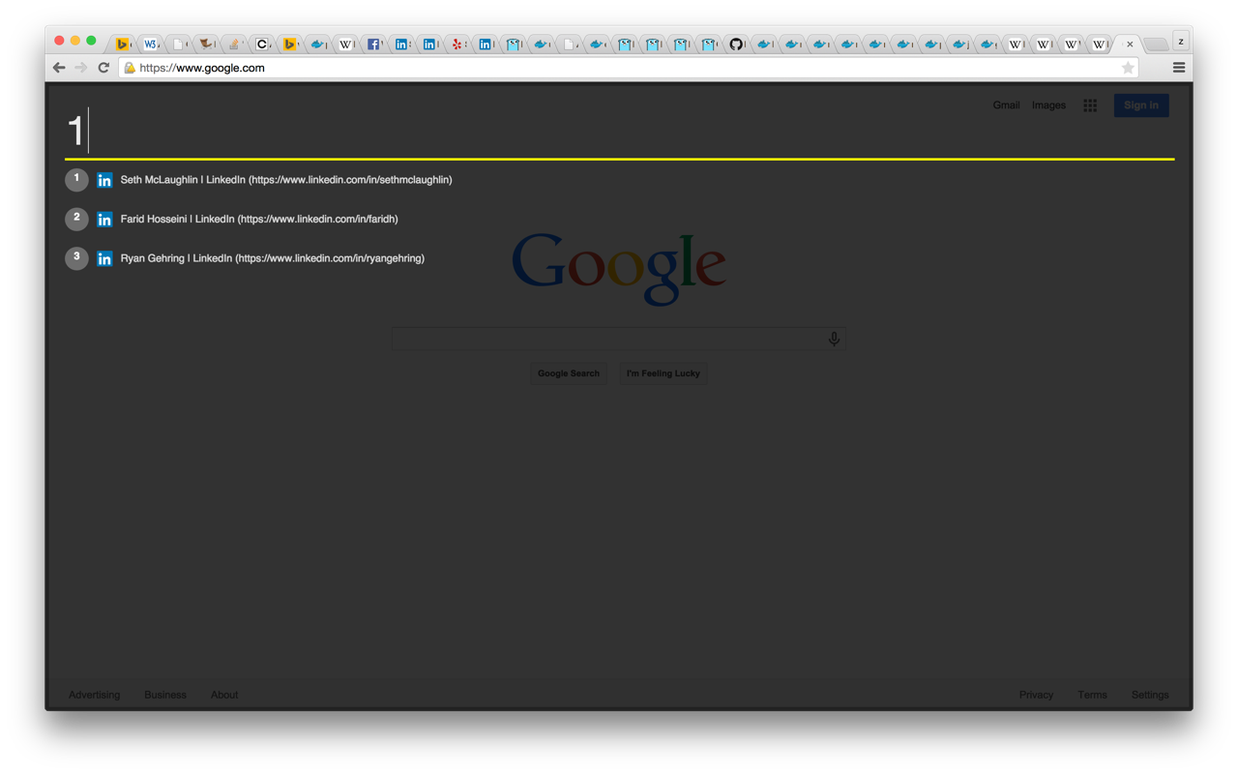Click into the Google search box

point(619,339)
